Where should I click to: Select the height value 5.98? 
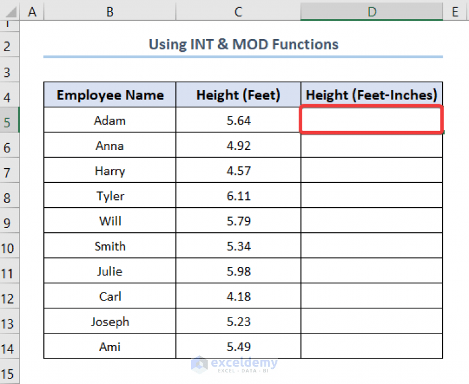238,271
